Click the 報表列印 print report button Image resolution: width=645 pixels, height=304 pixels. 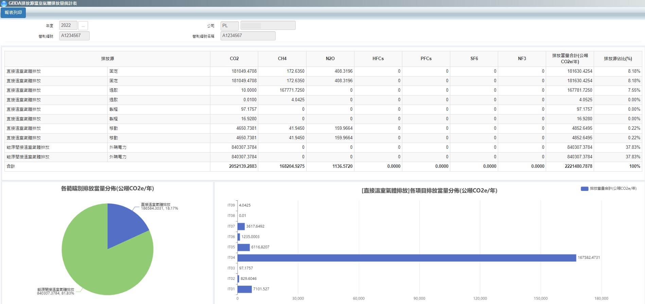[x=13, y=13]
